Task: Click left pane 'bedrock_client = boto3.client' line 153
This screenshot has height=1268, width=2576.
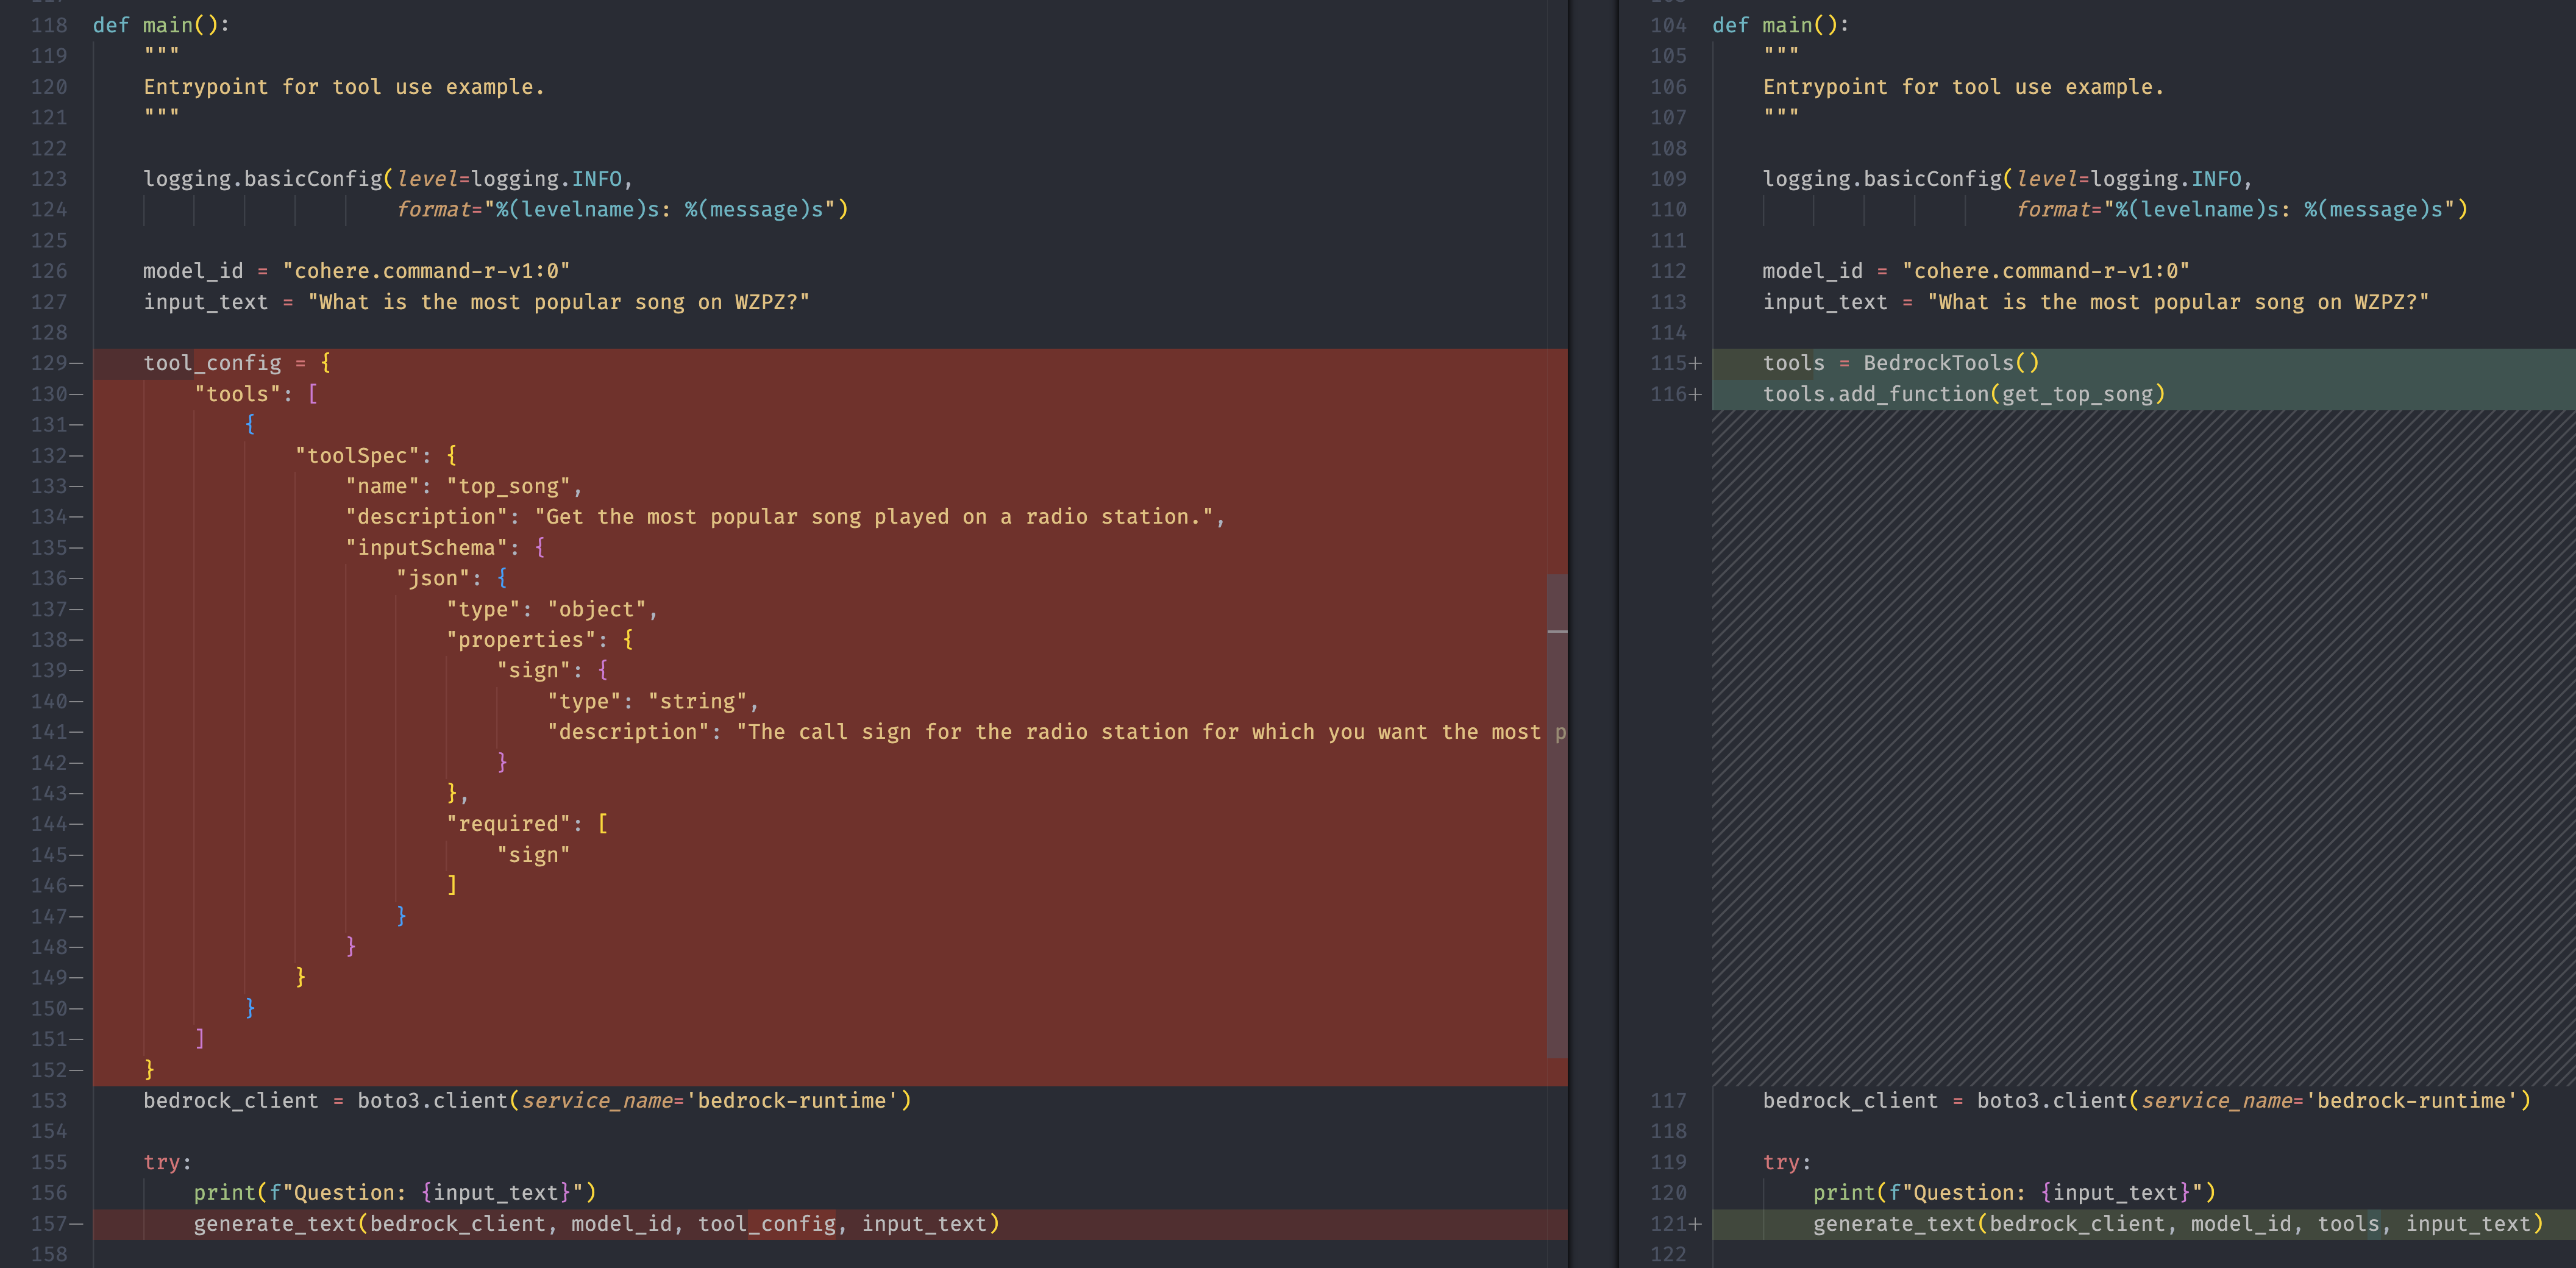Action: point(527,1101)
